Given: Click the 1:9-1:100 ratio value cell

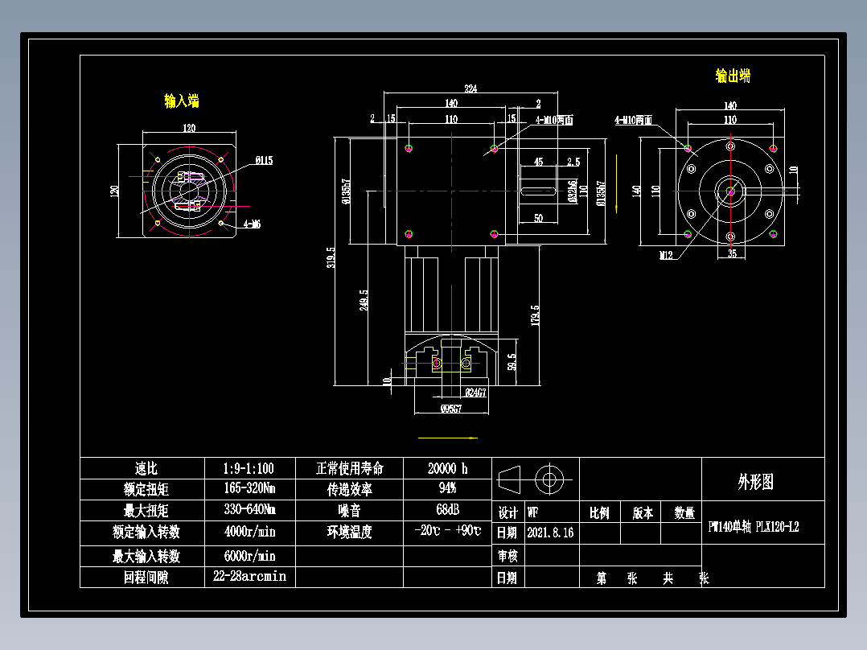Looking at the screenshot, I should pos(249,467).
